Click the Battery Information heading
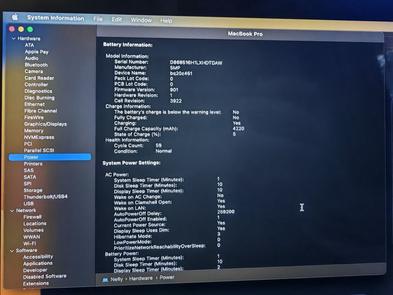The height and width of the screenshot is (295, 393). (x=128, y=45)
